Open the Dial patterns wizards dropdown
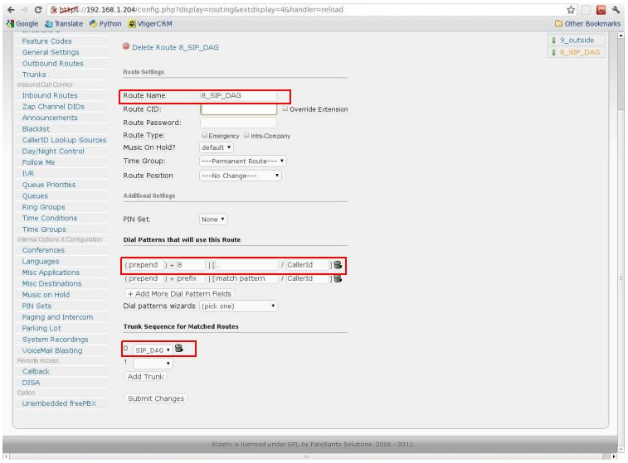 pos(238,306)
